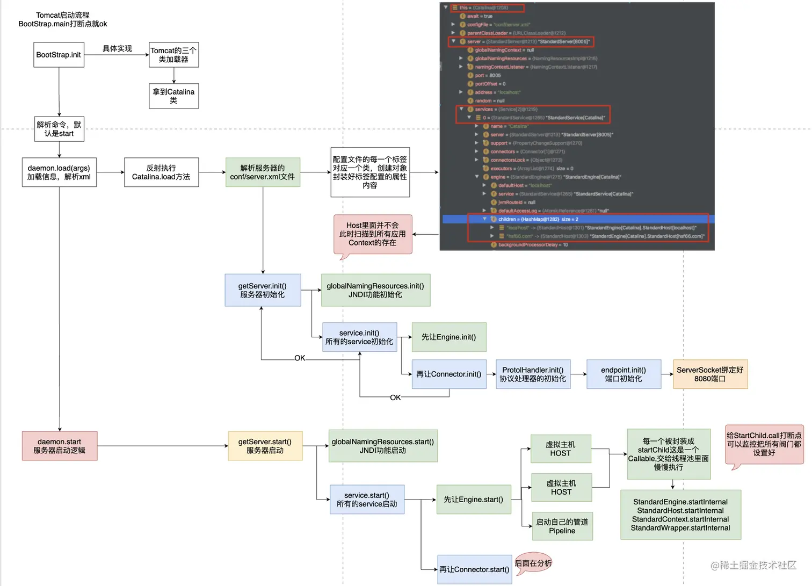The image size is (812, 586).
Task: Click the field icon beside await
Action: pos(462,16)
